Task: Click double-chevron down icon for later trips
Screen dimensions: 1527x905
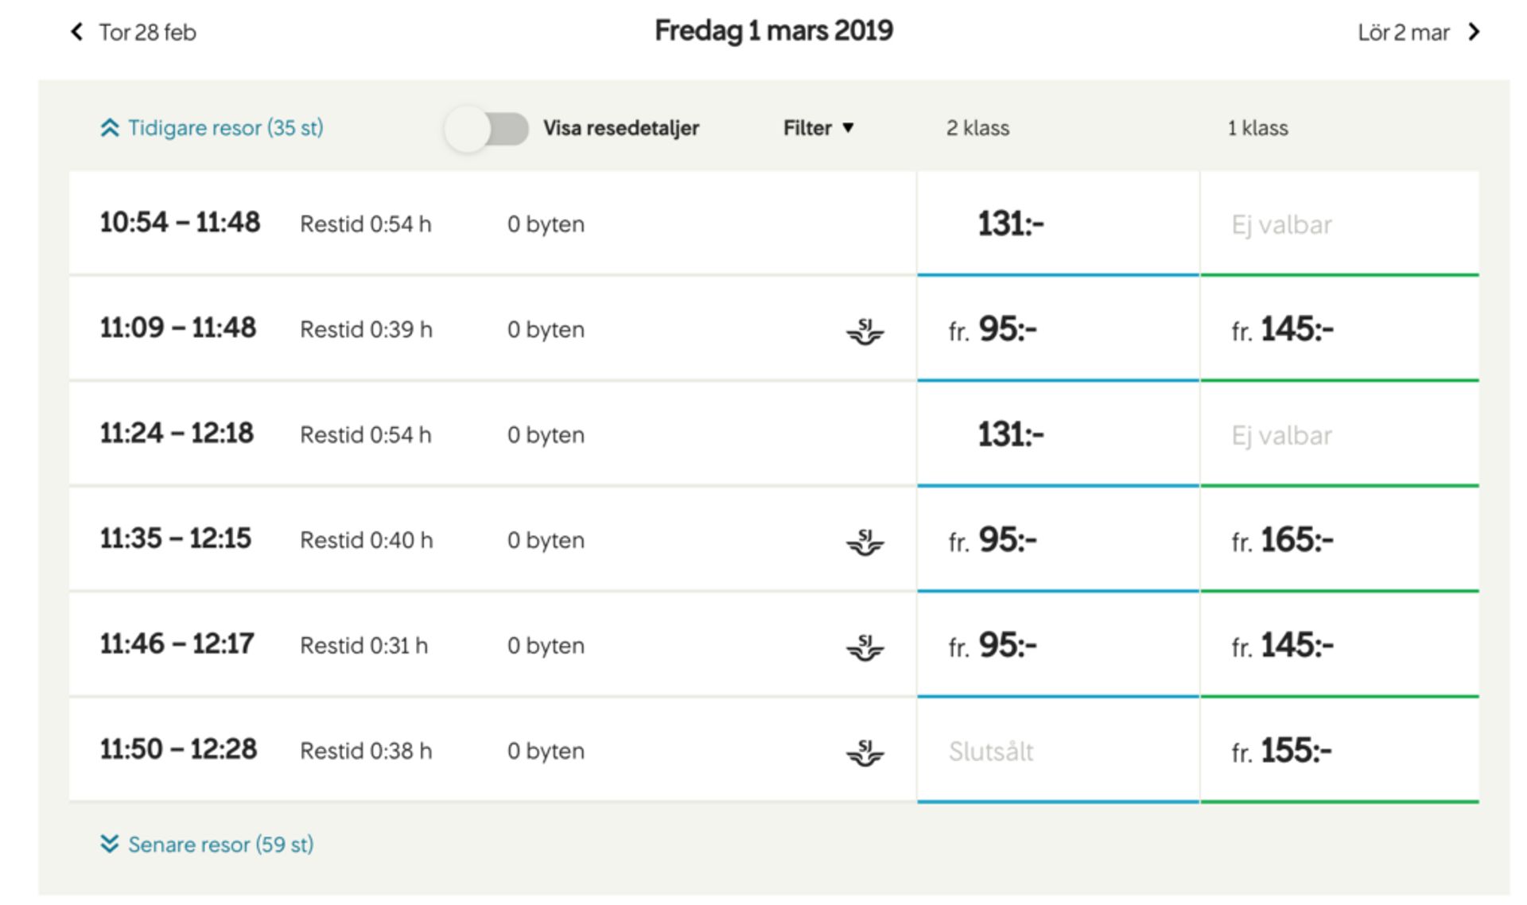Action: pos(110,844)
